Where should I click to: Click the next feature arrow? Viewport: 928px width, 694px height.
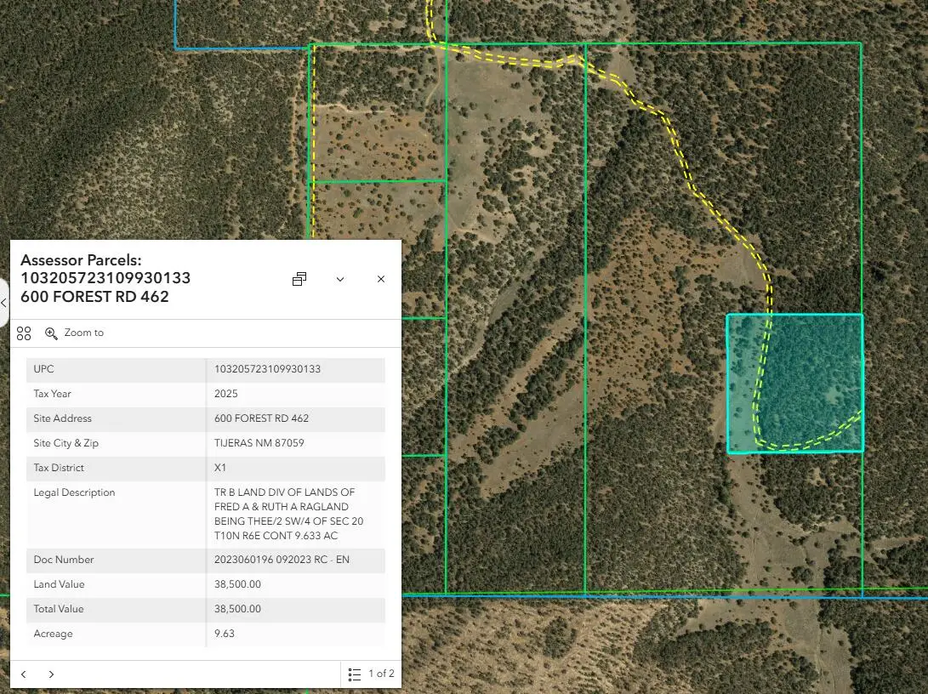pyautogui.click(x=51, y=674)
